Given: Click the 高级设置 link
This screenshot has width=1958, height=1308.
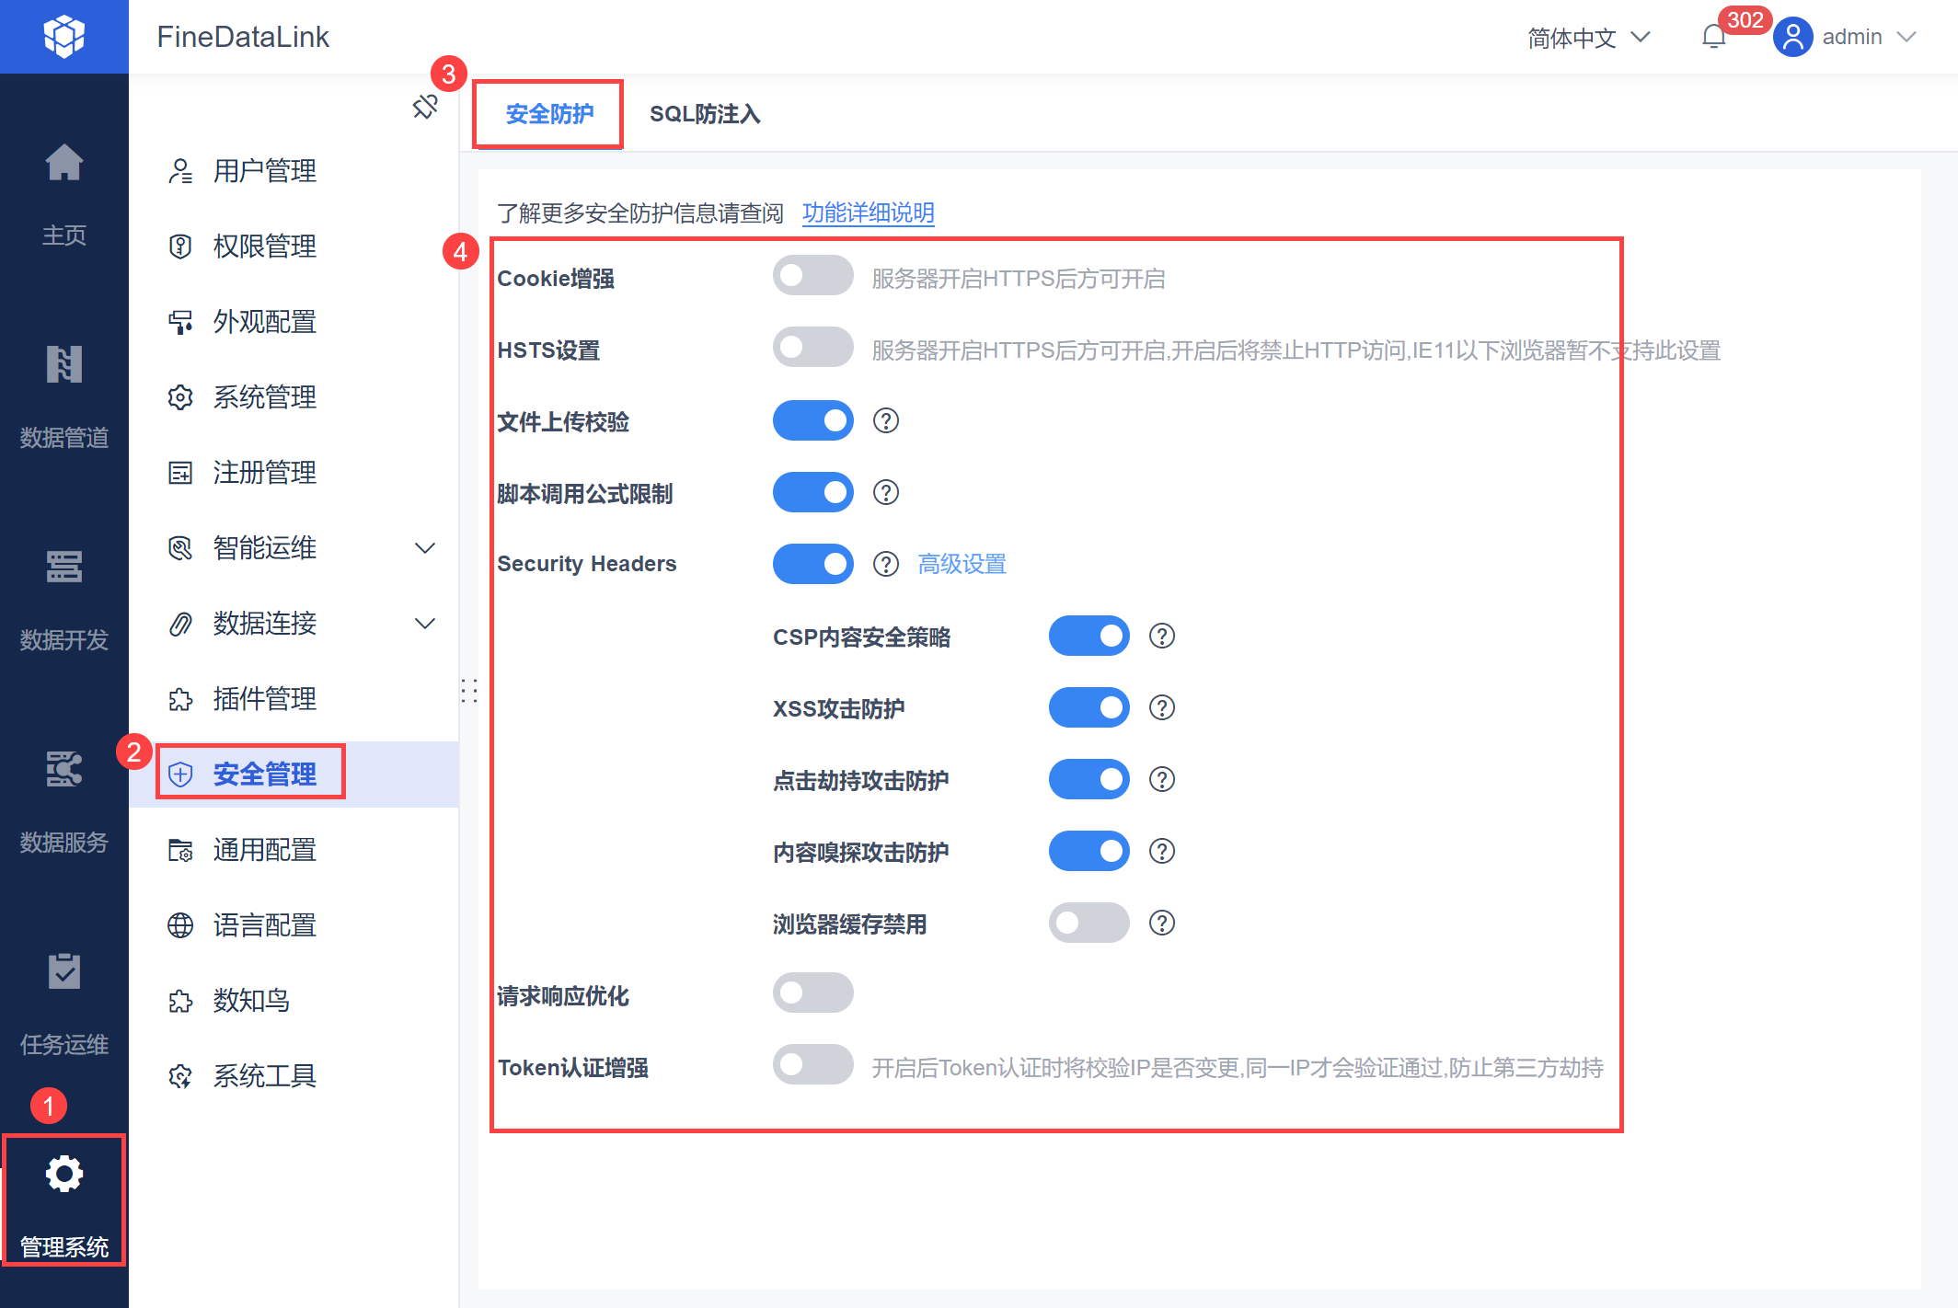Looking at the screenshot, I should (x=962, y=564).
